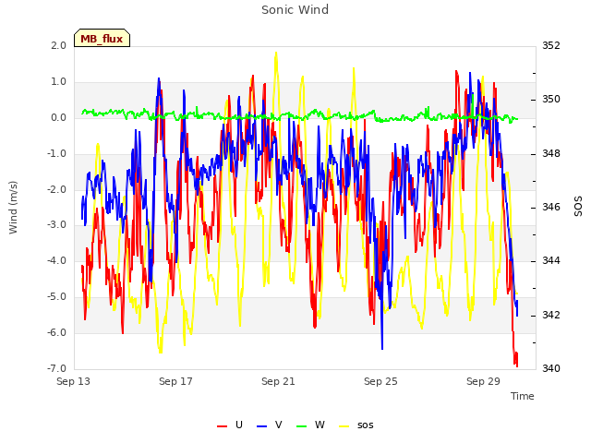
Task: Click the Sonic Wind chart title
Action: pyautogui.click(x=295, y=10)
